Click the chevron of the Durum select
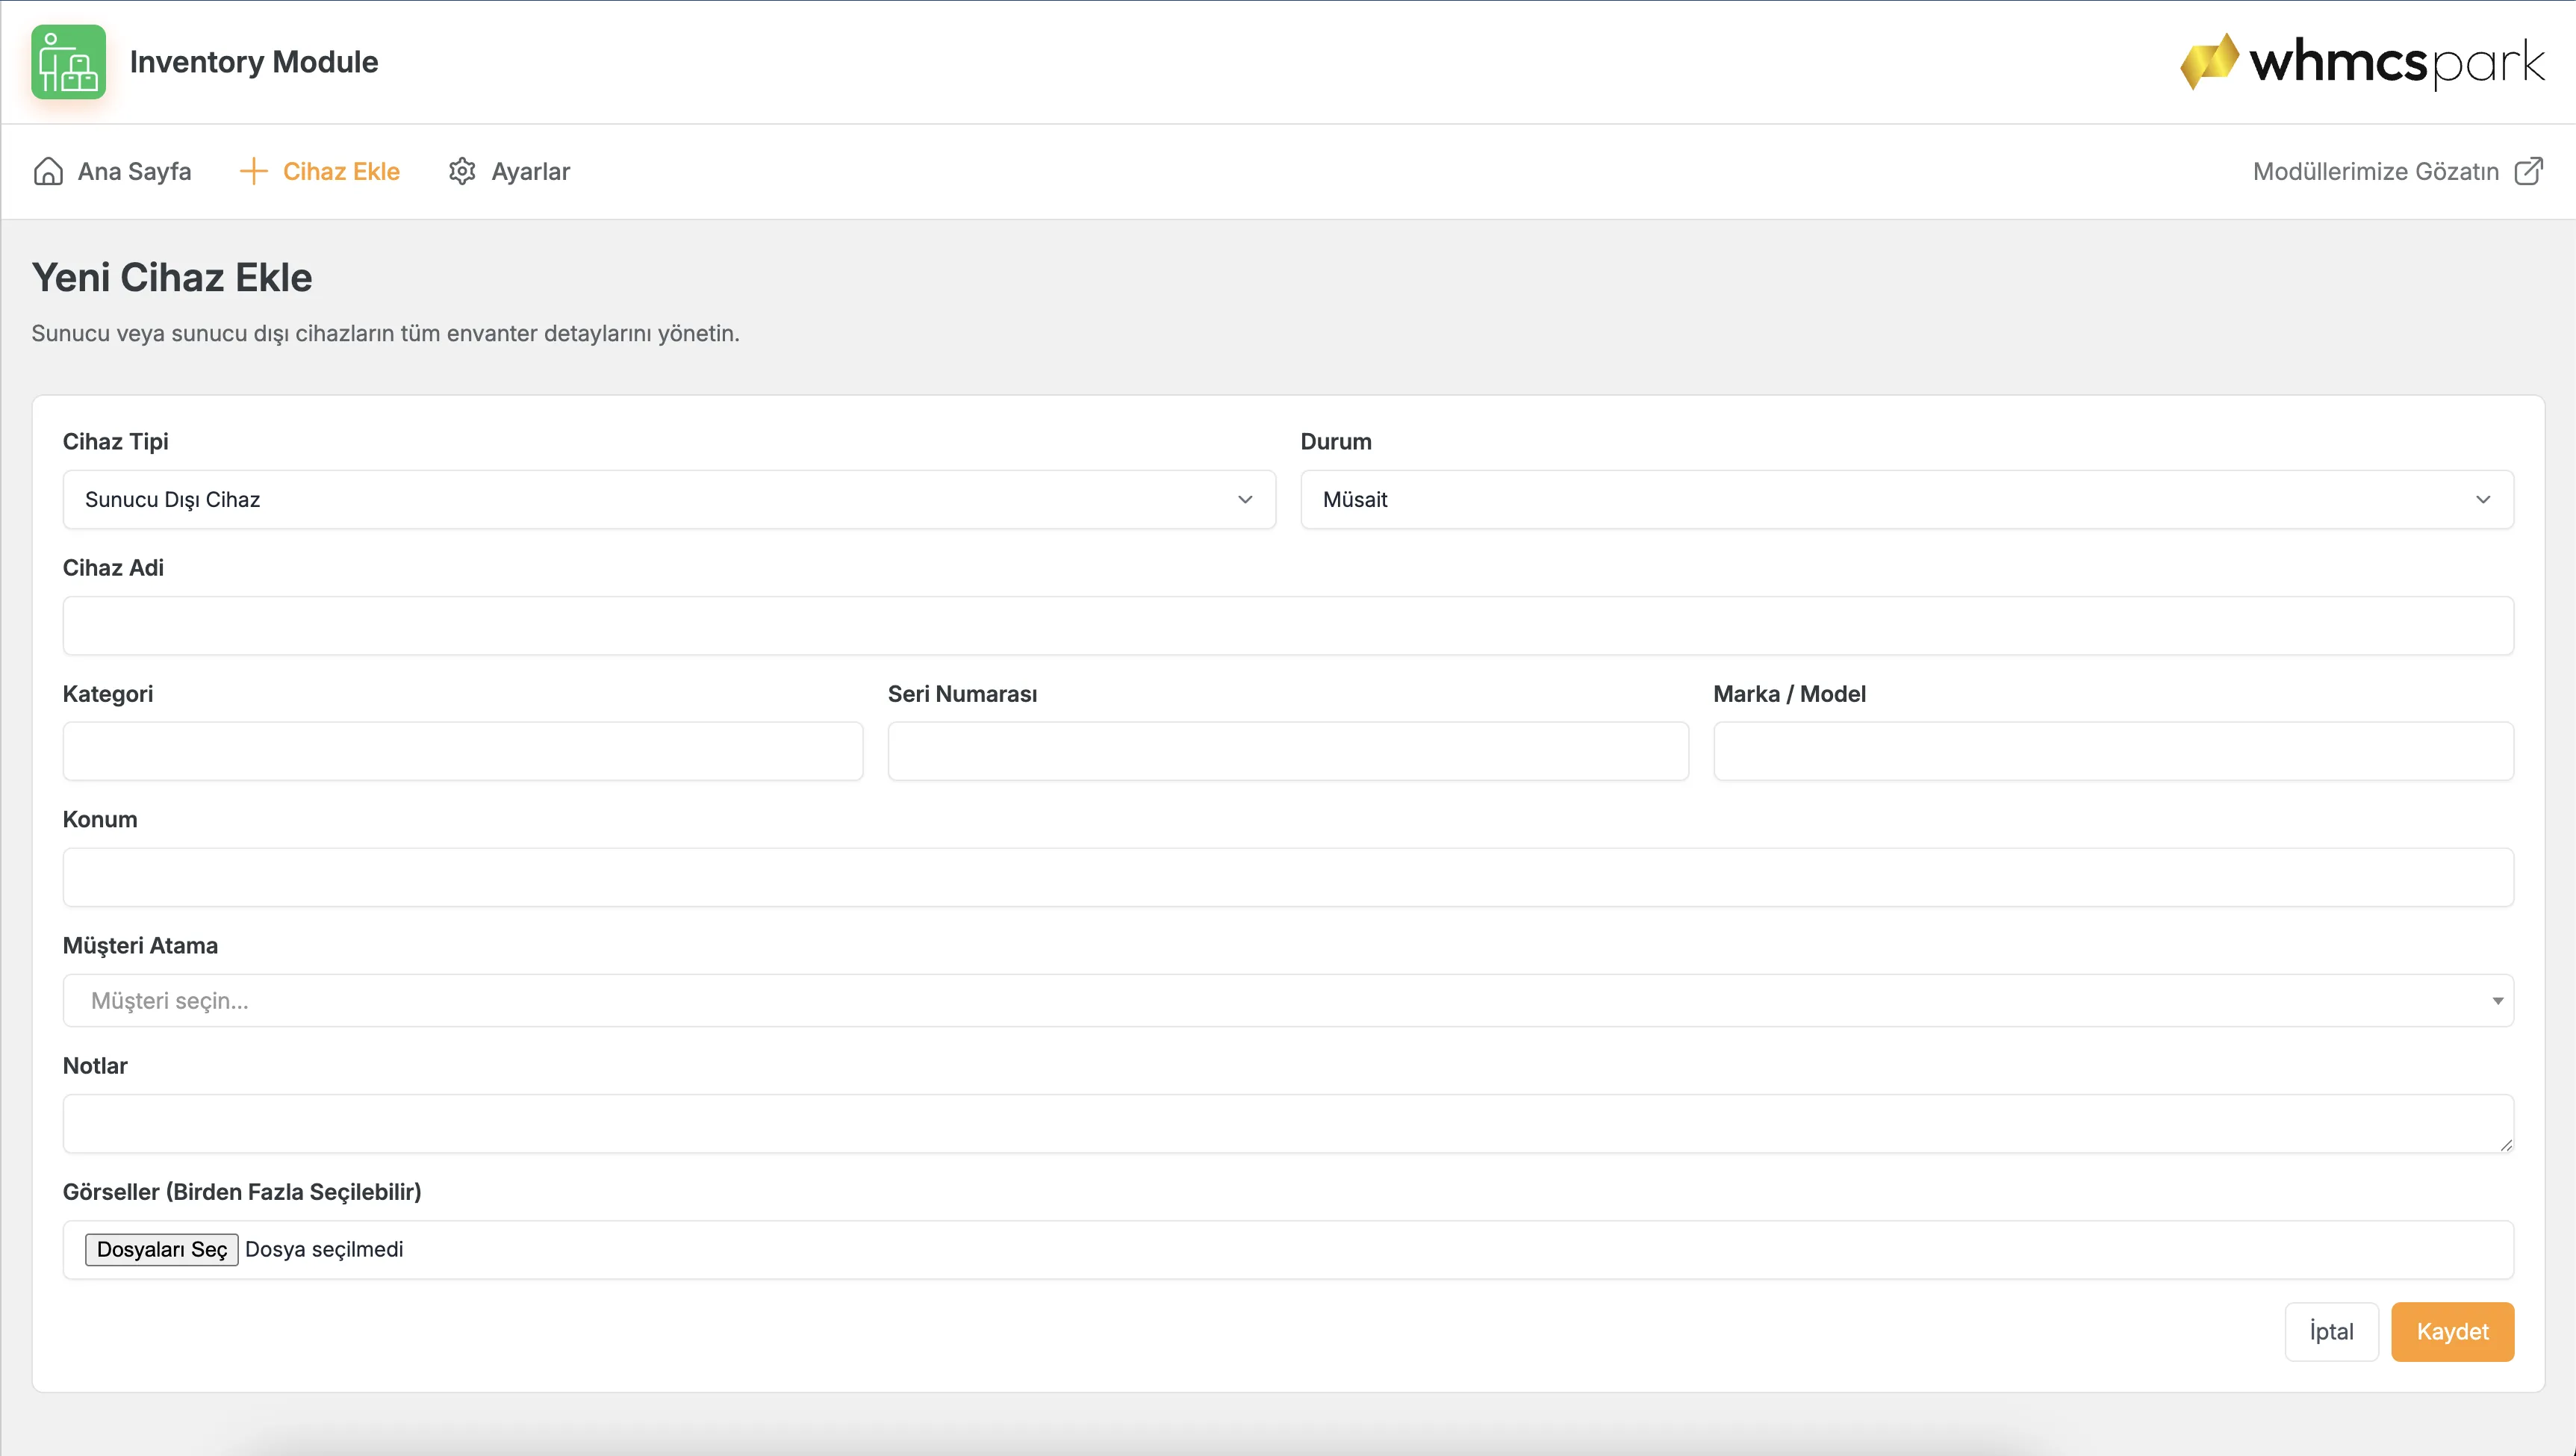This screenshot has width=2576, height=1456. click(2483, 499)
